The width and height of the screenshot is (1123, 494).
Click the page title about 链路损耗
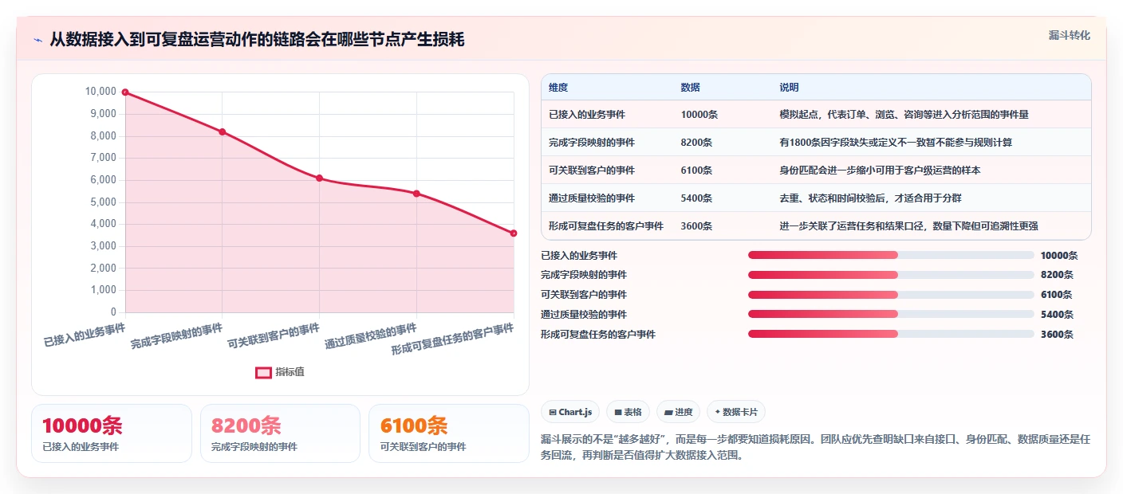[257, 40]
